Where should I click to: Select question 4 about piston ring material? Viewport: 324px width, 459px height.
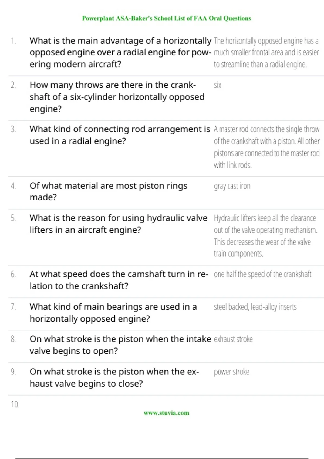pos(108,191)
